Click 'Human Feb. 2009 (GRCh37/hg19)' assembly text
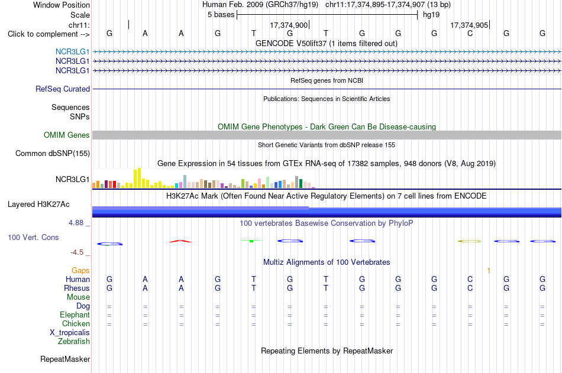 pyautogui.click(x=260, y=5)
